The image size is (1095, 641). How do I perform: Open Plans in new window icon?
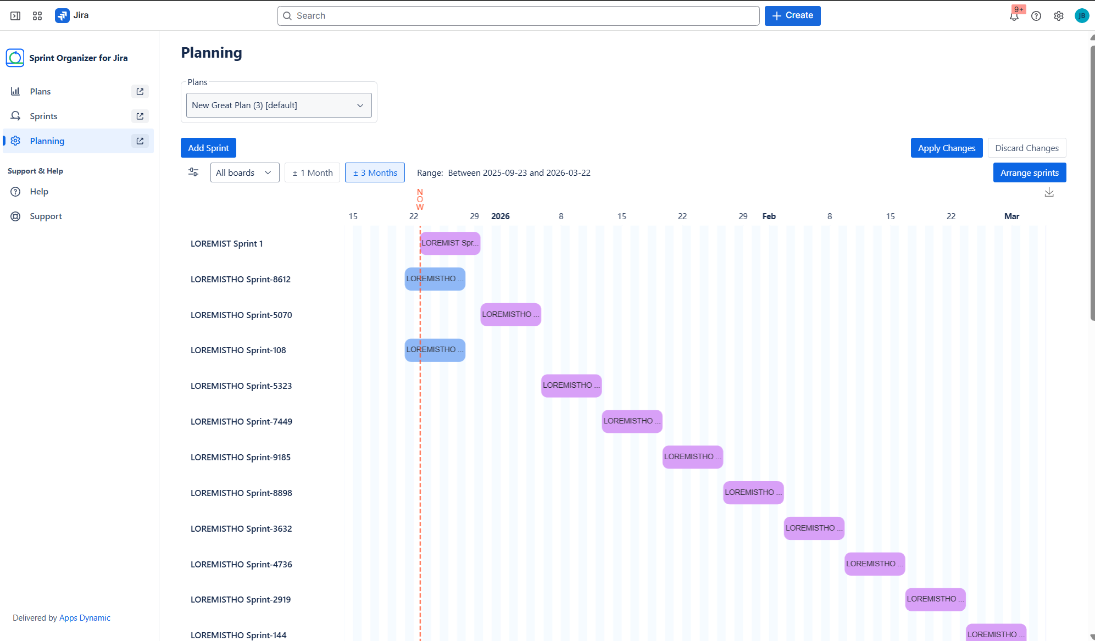click(140, 92)
